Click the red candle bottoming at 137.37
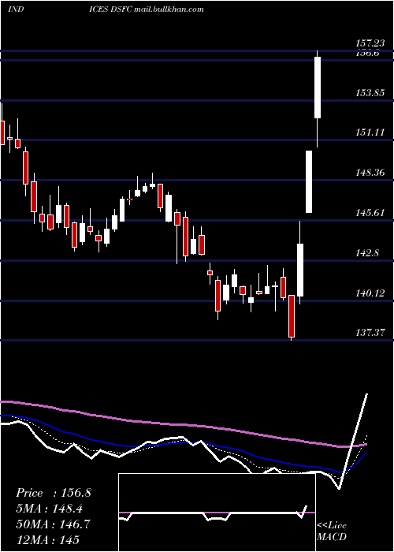Viewport: 394px width, 552px height. 292,316
